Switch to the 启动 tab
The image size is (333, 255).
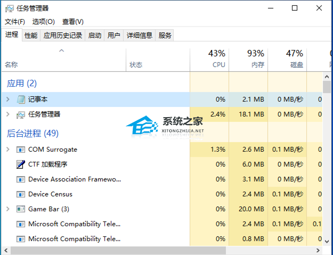point(95,35)
